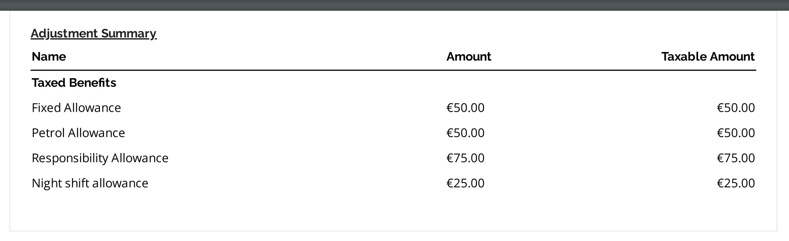Click the Name column header
The width and height of the screenshot is (789, 241).
tap(49, 57)
